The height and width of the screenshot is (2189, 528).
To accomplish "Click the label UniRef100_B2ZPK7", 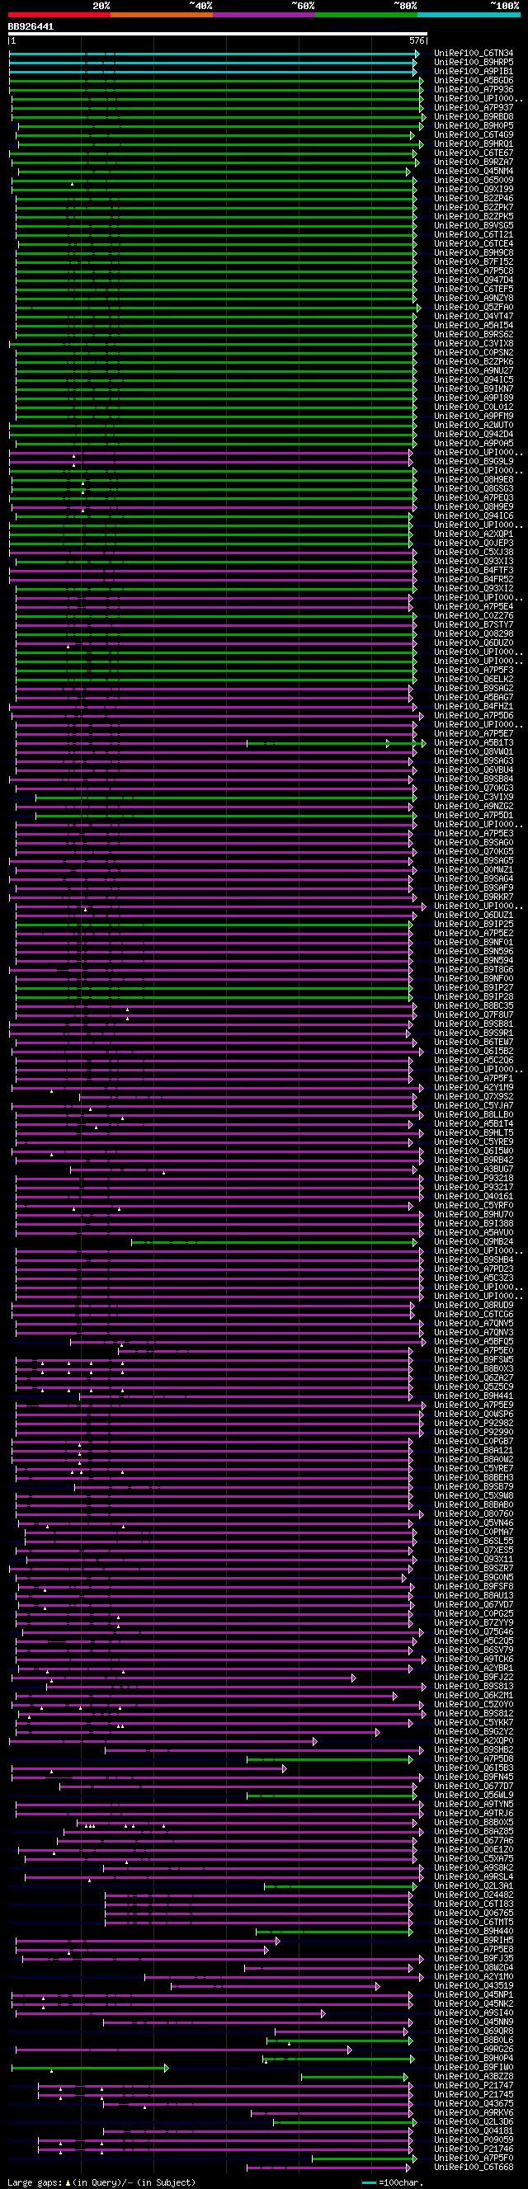I will (x=474, y=207).
